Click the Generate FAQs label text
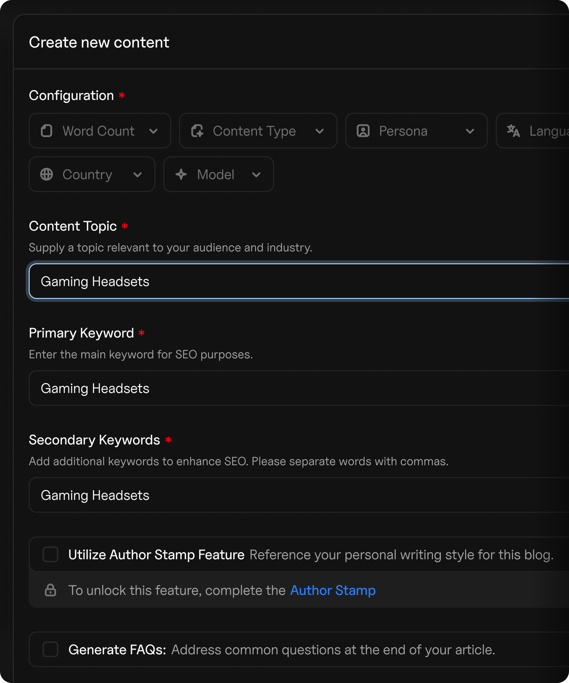Image resolution: width=569 pixels, height=683 pixels. (x=117, y=650)
